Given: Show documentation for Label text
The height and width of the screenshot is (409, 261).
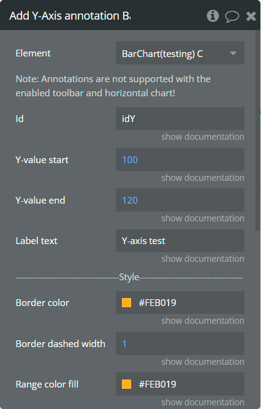Looking at the screenshot, I should (x=203, y=259).
